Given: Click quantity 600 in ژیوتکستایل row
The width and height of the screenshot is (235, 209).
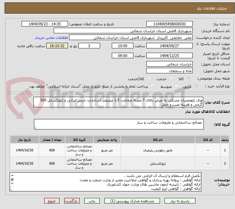Looking at the screenshot, I should [52, 163].
